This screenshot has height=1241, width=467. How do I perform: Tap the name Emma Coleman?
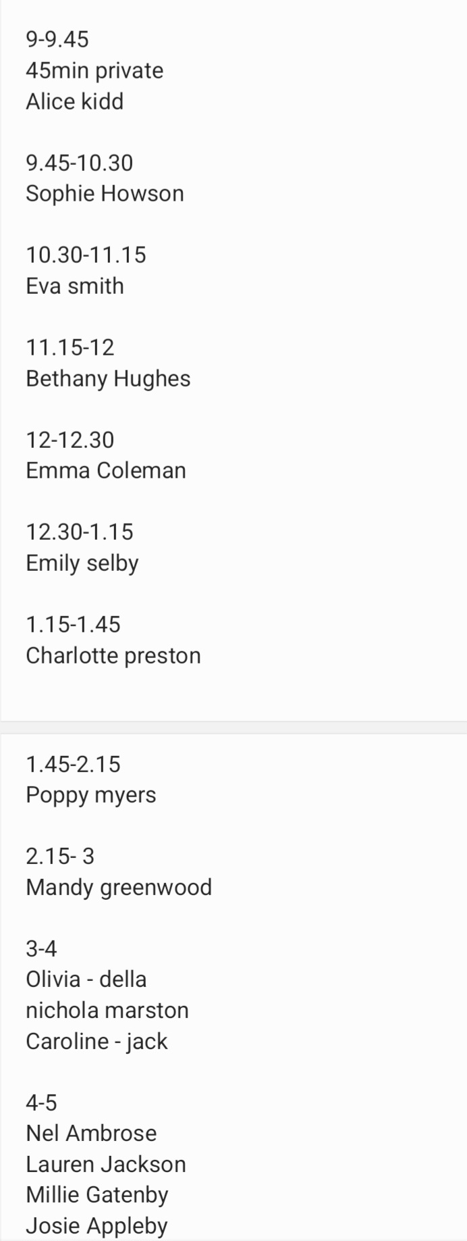click(x=106, y=470)
